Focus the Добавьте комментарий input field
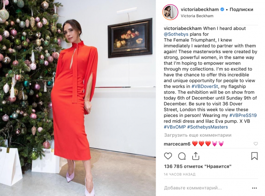This screenshot has height=196, width=265. 206,188
